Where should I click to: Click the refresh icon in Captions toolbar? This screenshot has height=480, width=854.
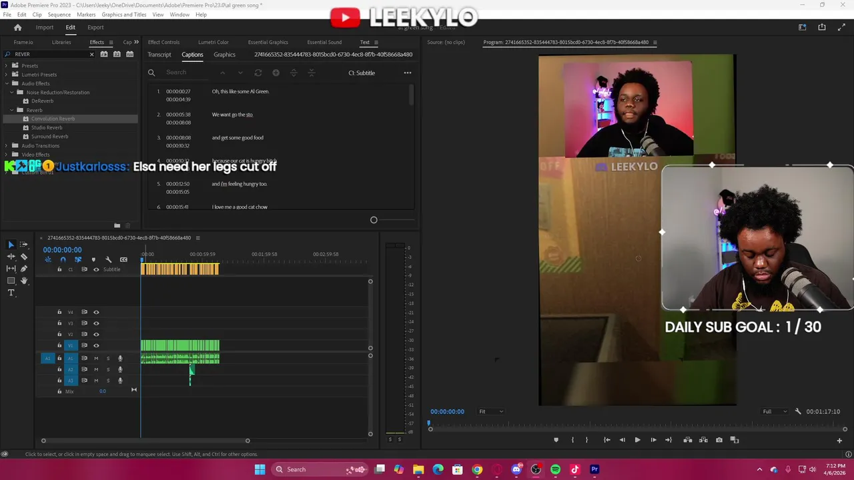(258, 73)
